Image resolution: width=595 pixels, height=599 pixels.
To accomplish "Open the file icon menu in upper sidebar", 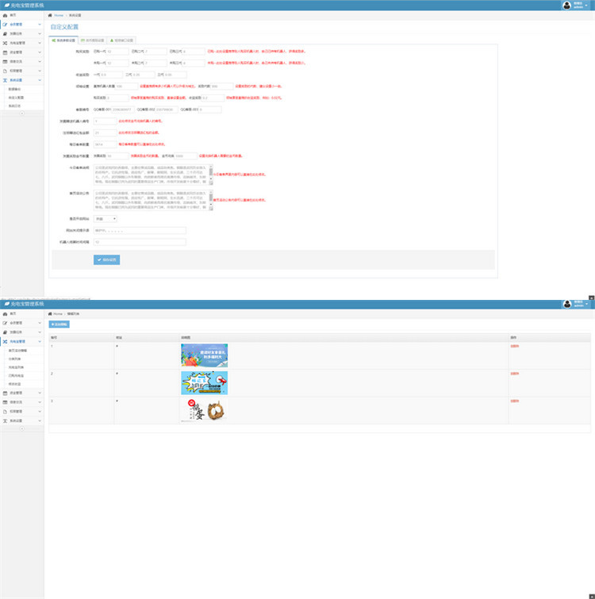I will click(x=5, y=71).
